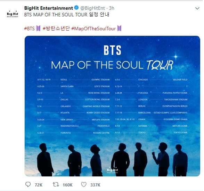Open the #MapOfTheSoulTour hashtag
The height and width of the screenshot is (191, 204).
(93, 29)
